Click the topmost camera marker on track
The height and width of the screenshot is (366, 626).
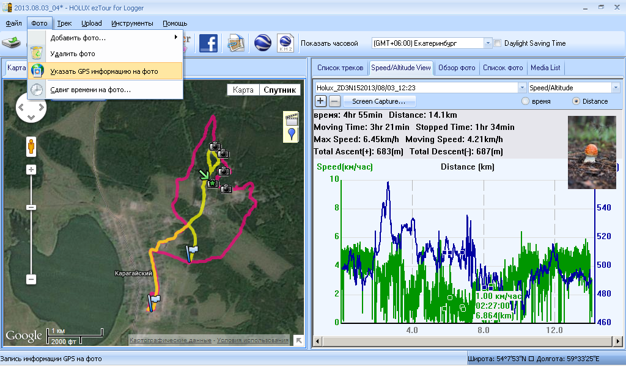pyautogui.click(x=215, y=146)
